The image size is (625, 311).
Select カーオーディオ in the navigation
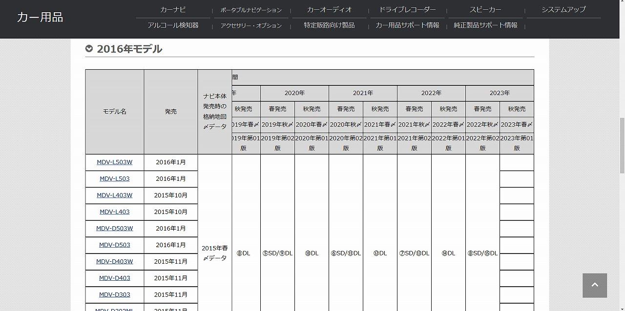coord(329,10)
